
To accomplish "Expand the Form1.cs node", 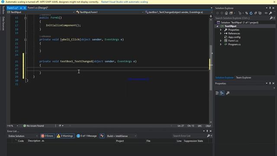I will [x=221, y=41].
